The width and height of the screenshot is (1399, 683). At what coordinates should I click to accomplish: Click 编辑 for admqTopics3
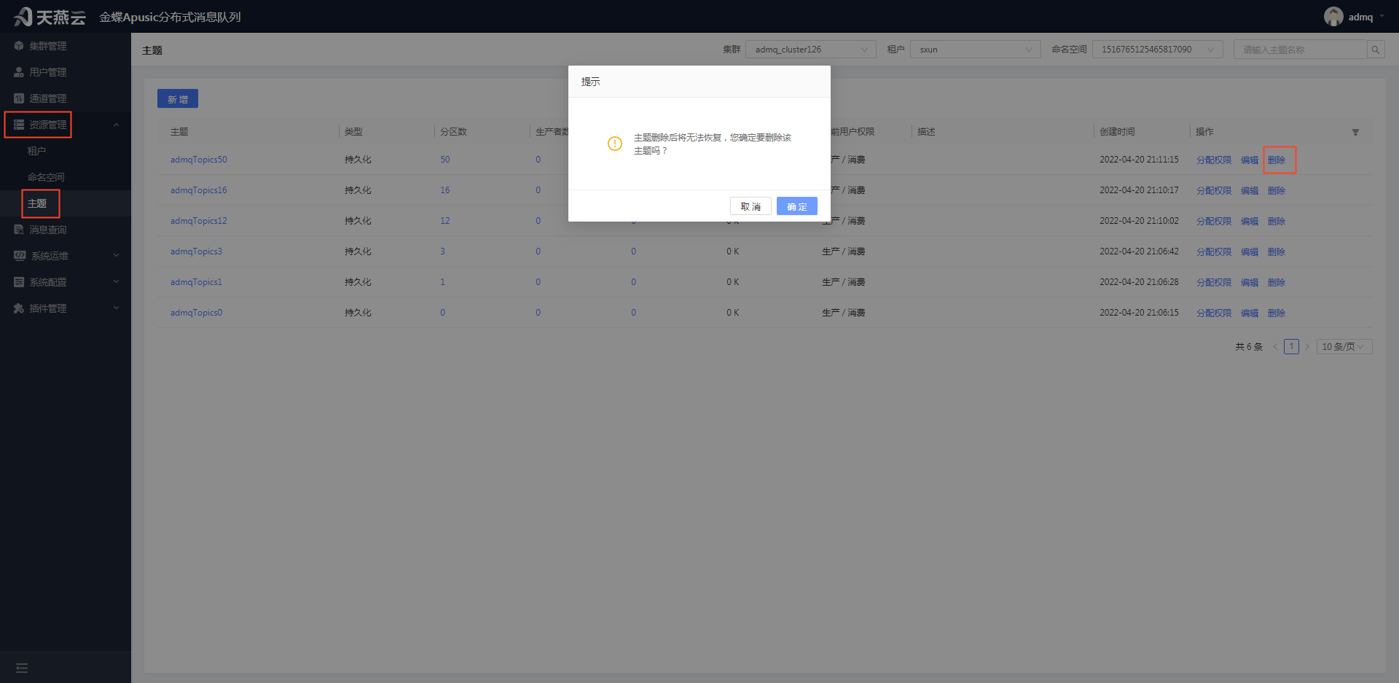pos(1250,251)
